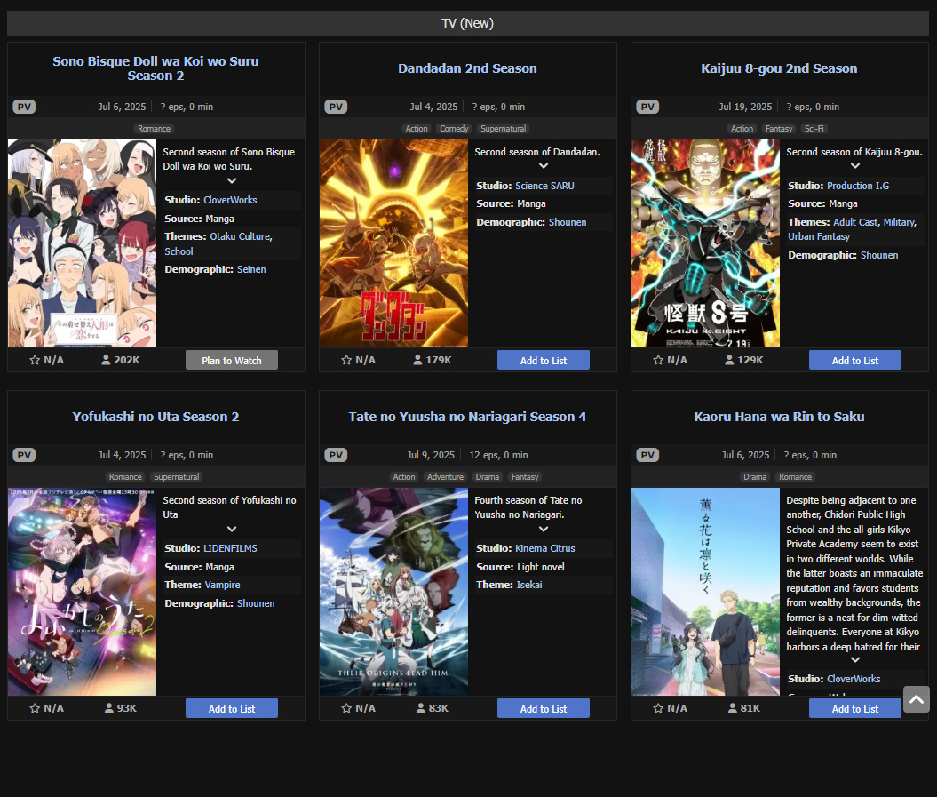Click the members icon showing 83K
The image size is (937, 797).
[421, 708]
